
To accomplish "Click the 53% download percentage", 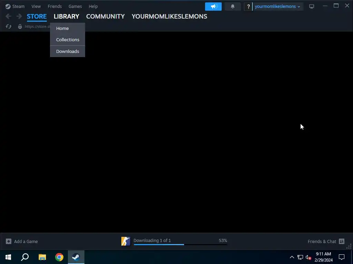I will point(223,240).
